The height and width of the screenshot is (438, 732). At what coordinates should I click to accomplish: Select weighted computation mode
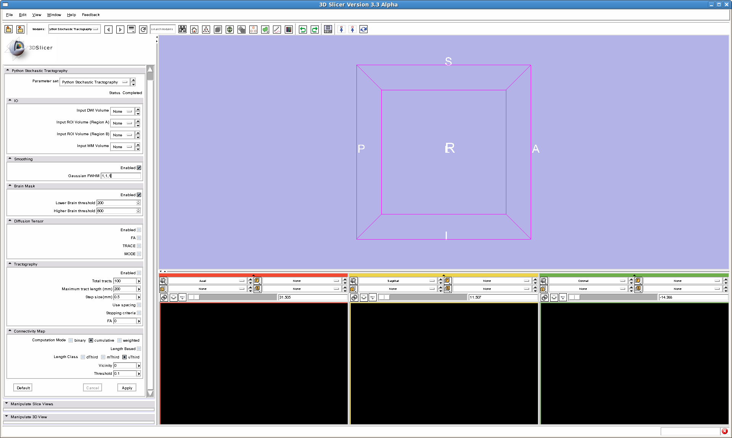[119, 340]
